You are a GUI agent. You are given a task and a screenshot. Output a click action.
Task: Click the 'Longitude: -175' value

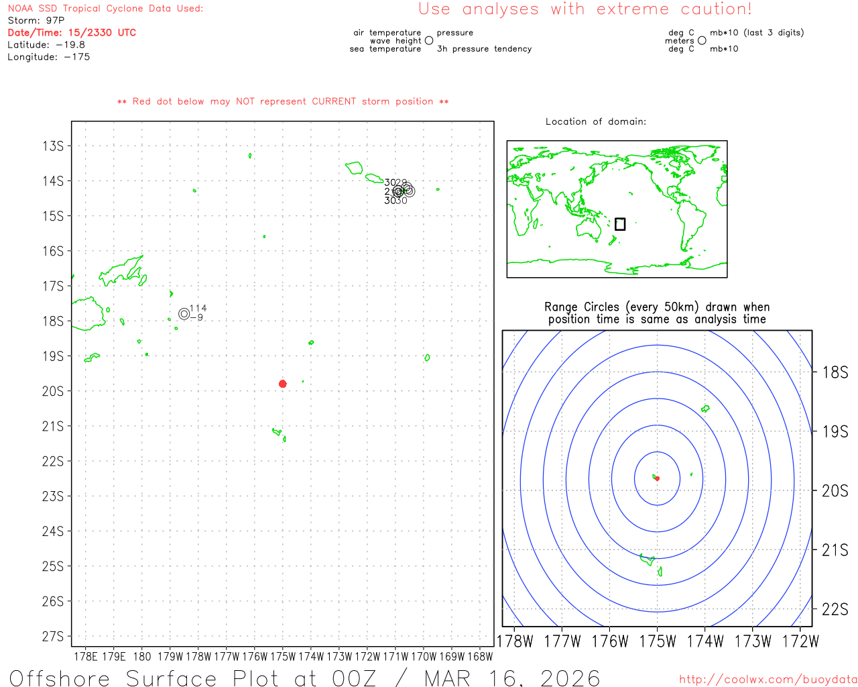pos(49,57)
